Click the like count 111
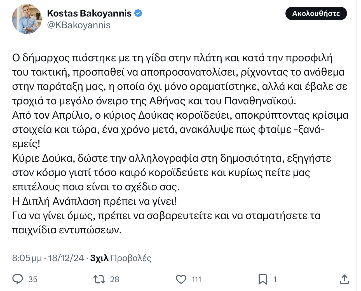The height and width of the screenshot is (291, 361). [196, 279]
